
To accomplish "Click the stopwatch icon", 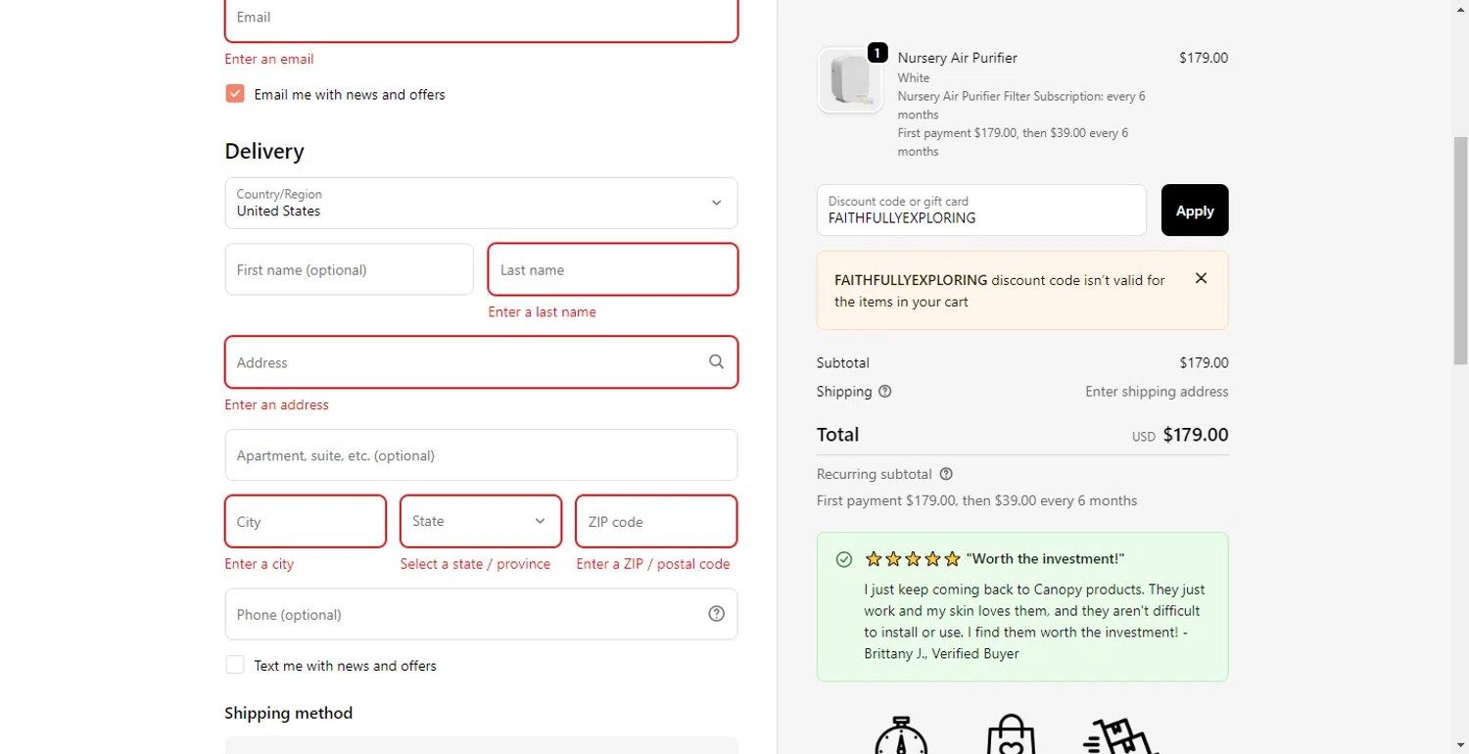I will [x=900, y=734].
